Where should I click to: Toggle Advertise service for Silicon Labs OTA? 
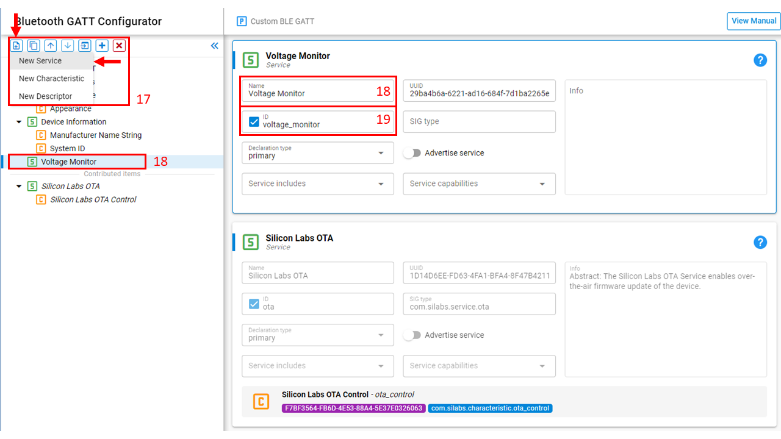[x=412, y=335]
